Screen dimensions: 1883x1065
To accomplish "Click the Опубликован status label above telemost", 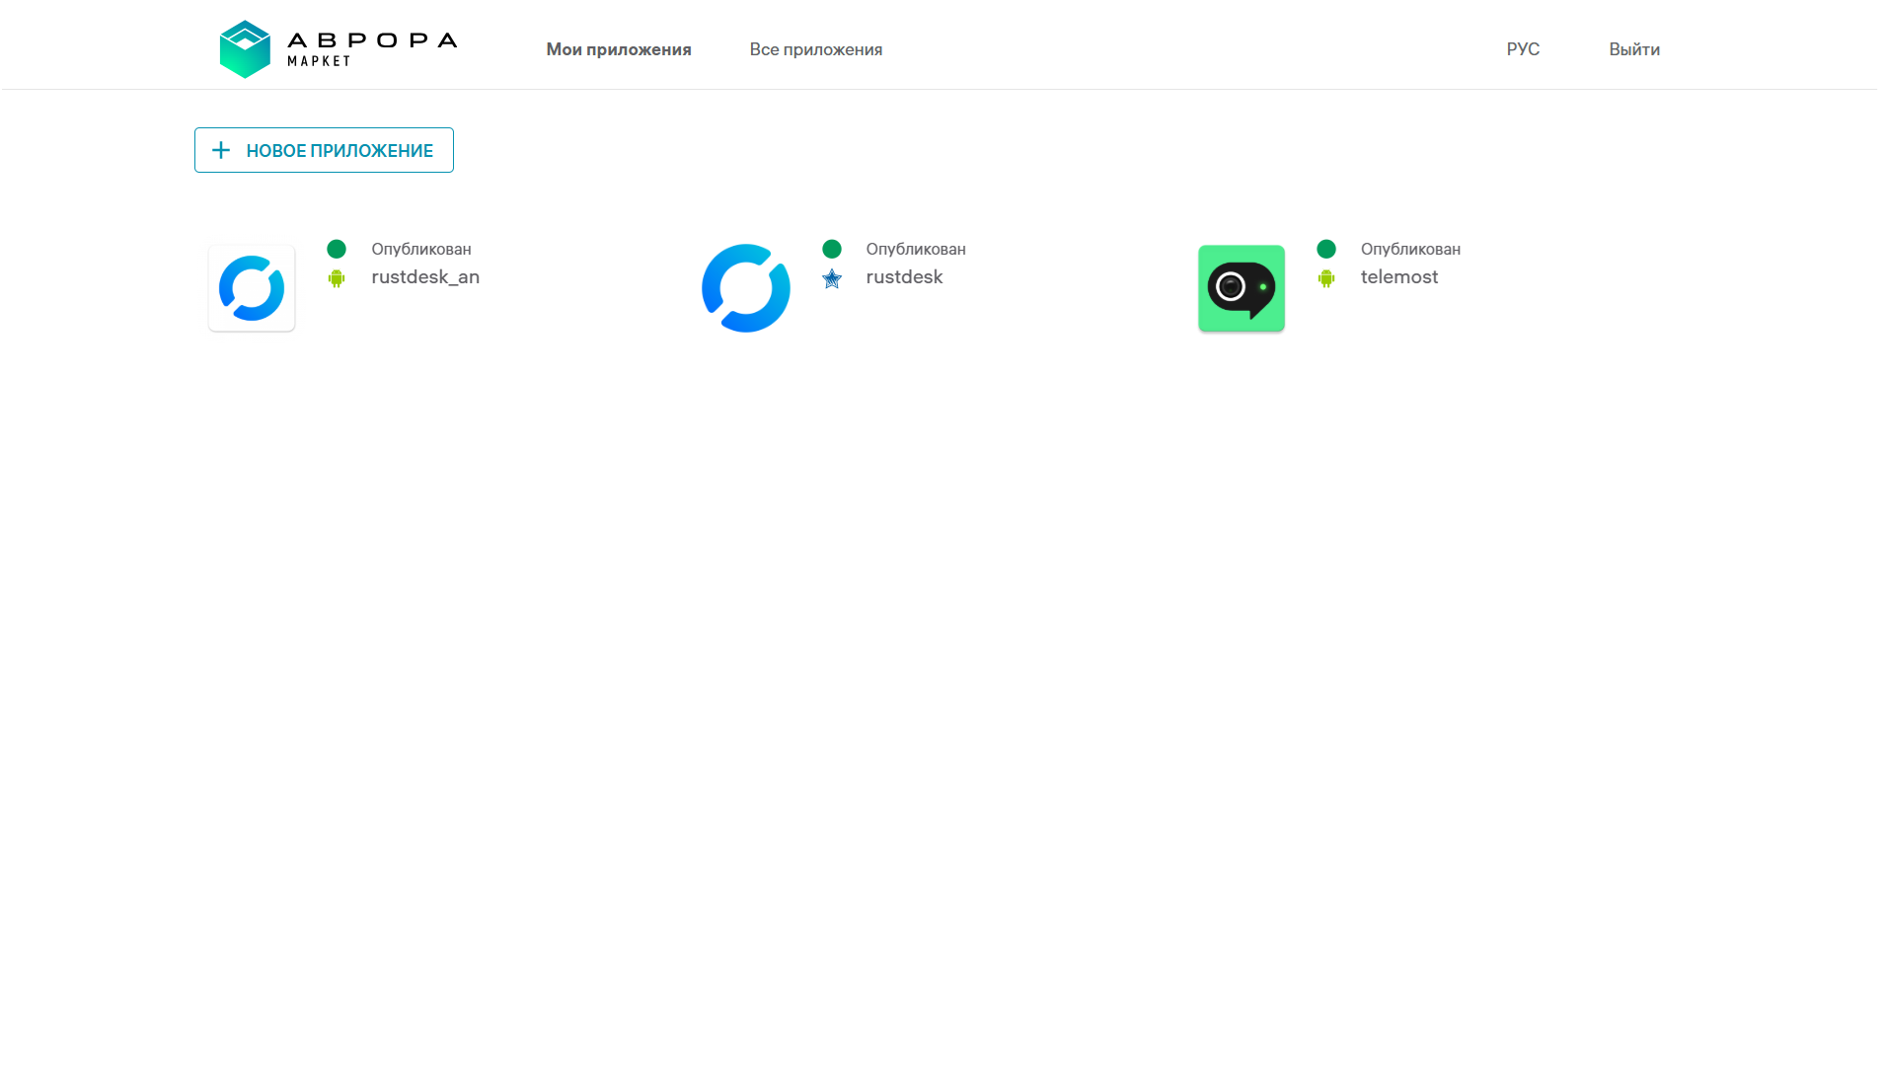I will pyautogui.click(x=1410, y=249).
